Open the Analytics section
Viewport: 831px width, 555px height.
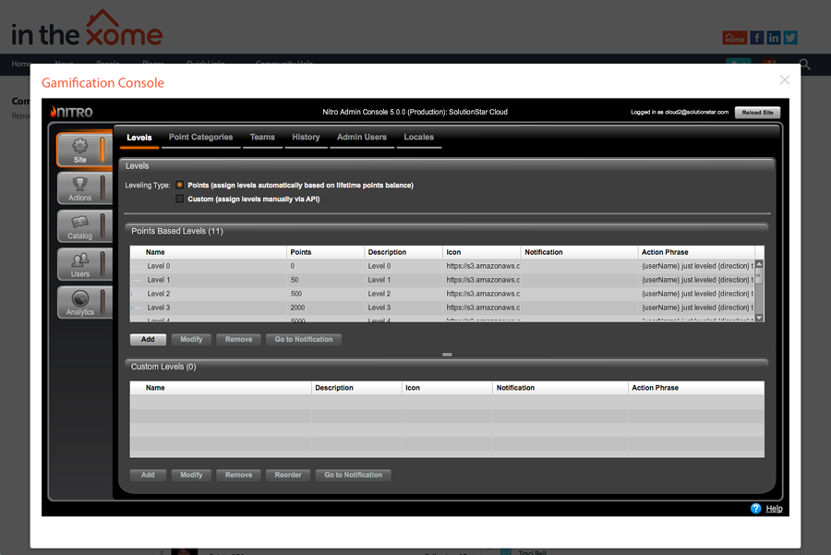tap(84, 303)
